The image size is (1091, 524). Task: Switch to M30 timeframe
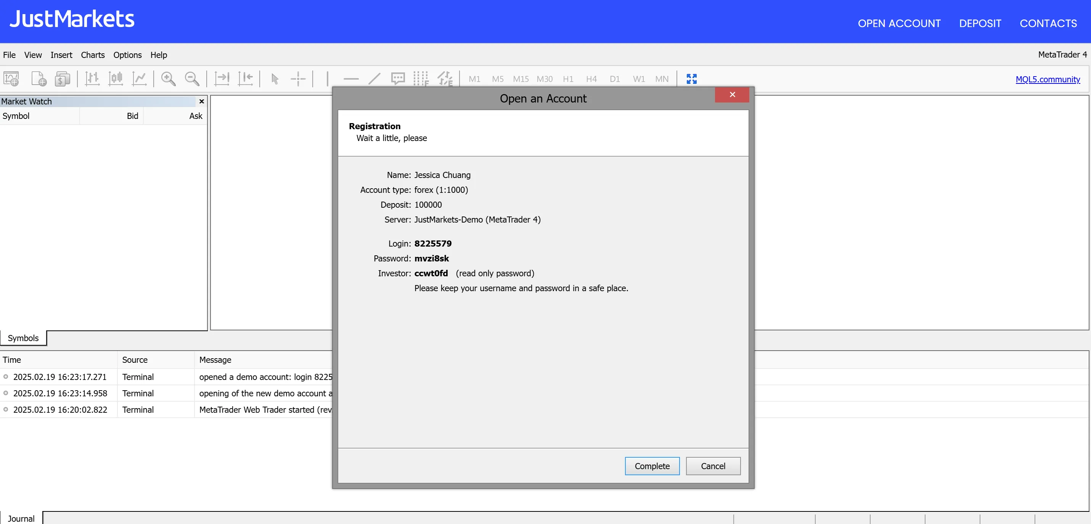[545, 79]
